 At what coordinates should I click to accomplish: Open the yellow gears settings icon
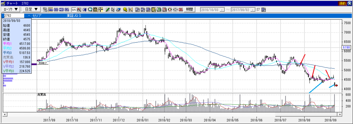pyautogui.click(x=125, y=9)
